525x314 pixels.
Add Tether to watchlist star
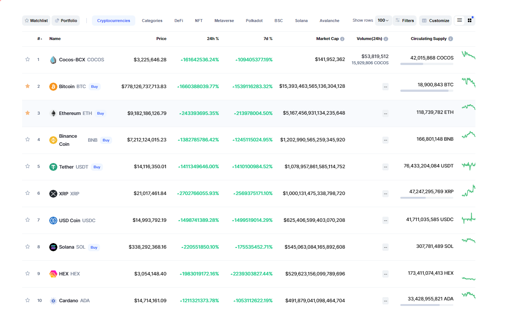point(28,166)
